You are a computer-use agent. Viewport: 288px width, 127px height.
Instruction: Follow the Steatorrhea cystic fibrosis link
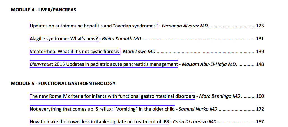click(x=75, y=52)
